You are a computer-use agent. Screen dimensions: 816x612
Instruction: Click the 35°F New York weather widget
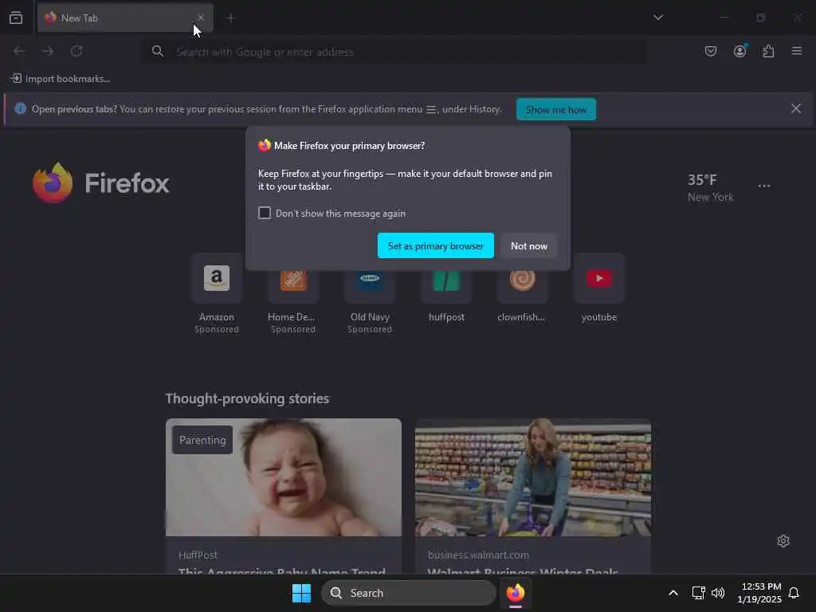click(x=710, y=187)
